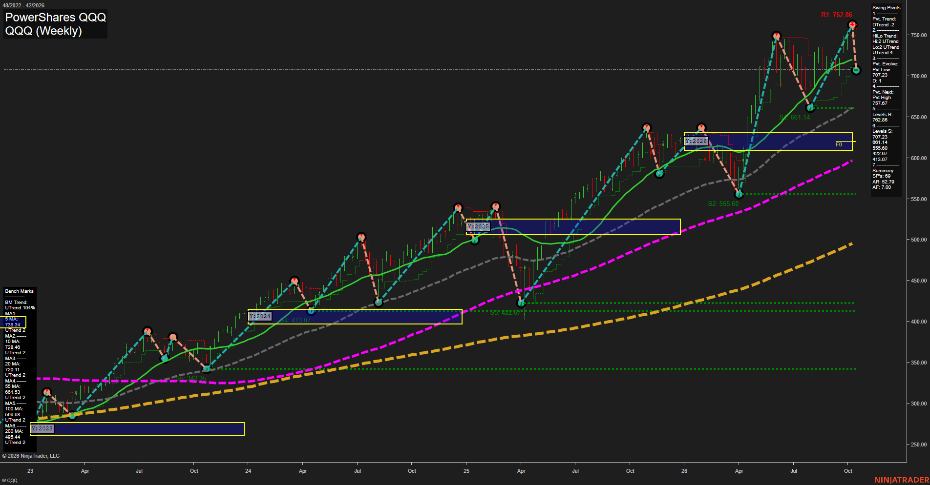Click the S3: 422.67 support label
The height and width of the screenshot is (485, 930).
click(505, 312)
